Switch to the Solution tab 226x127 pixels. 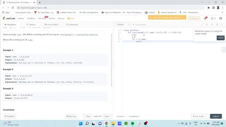click(x=31, y=25)
